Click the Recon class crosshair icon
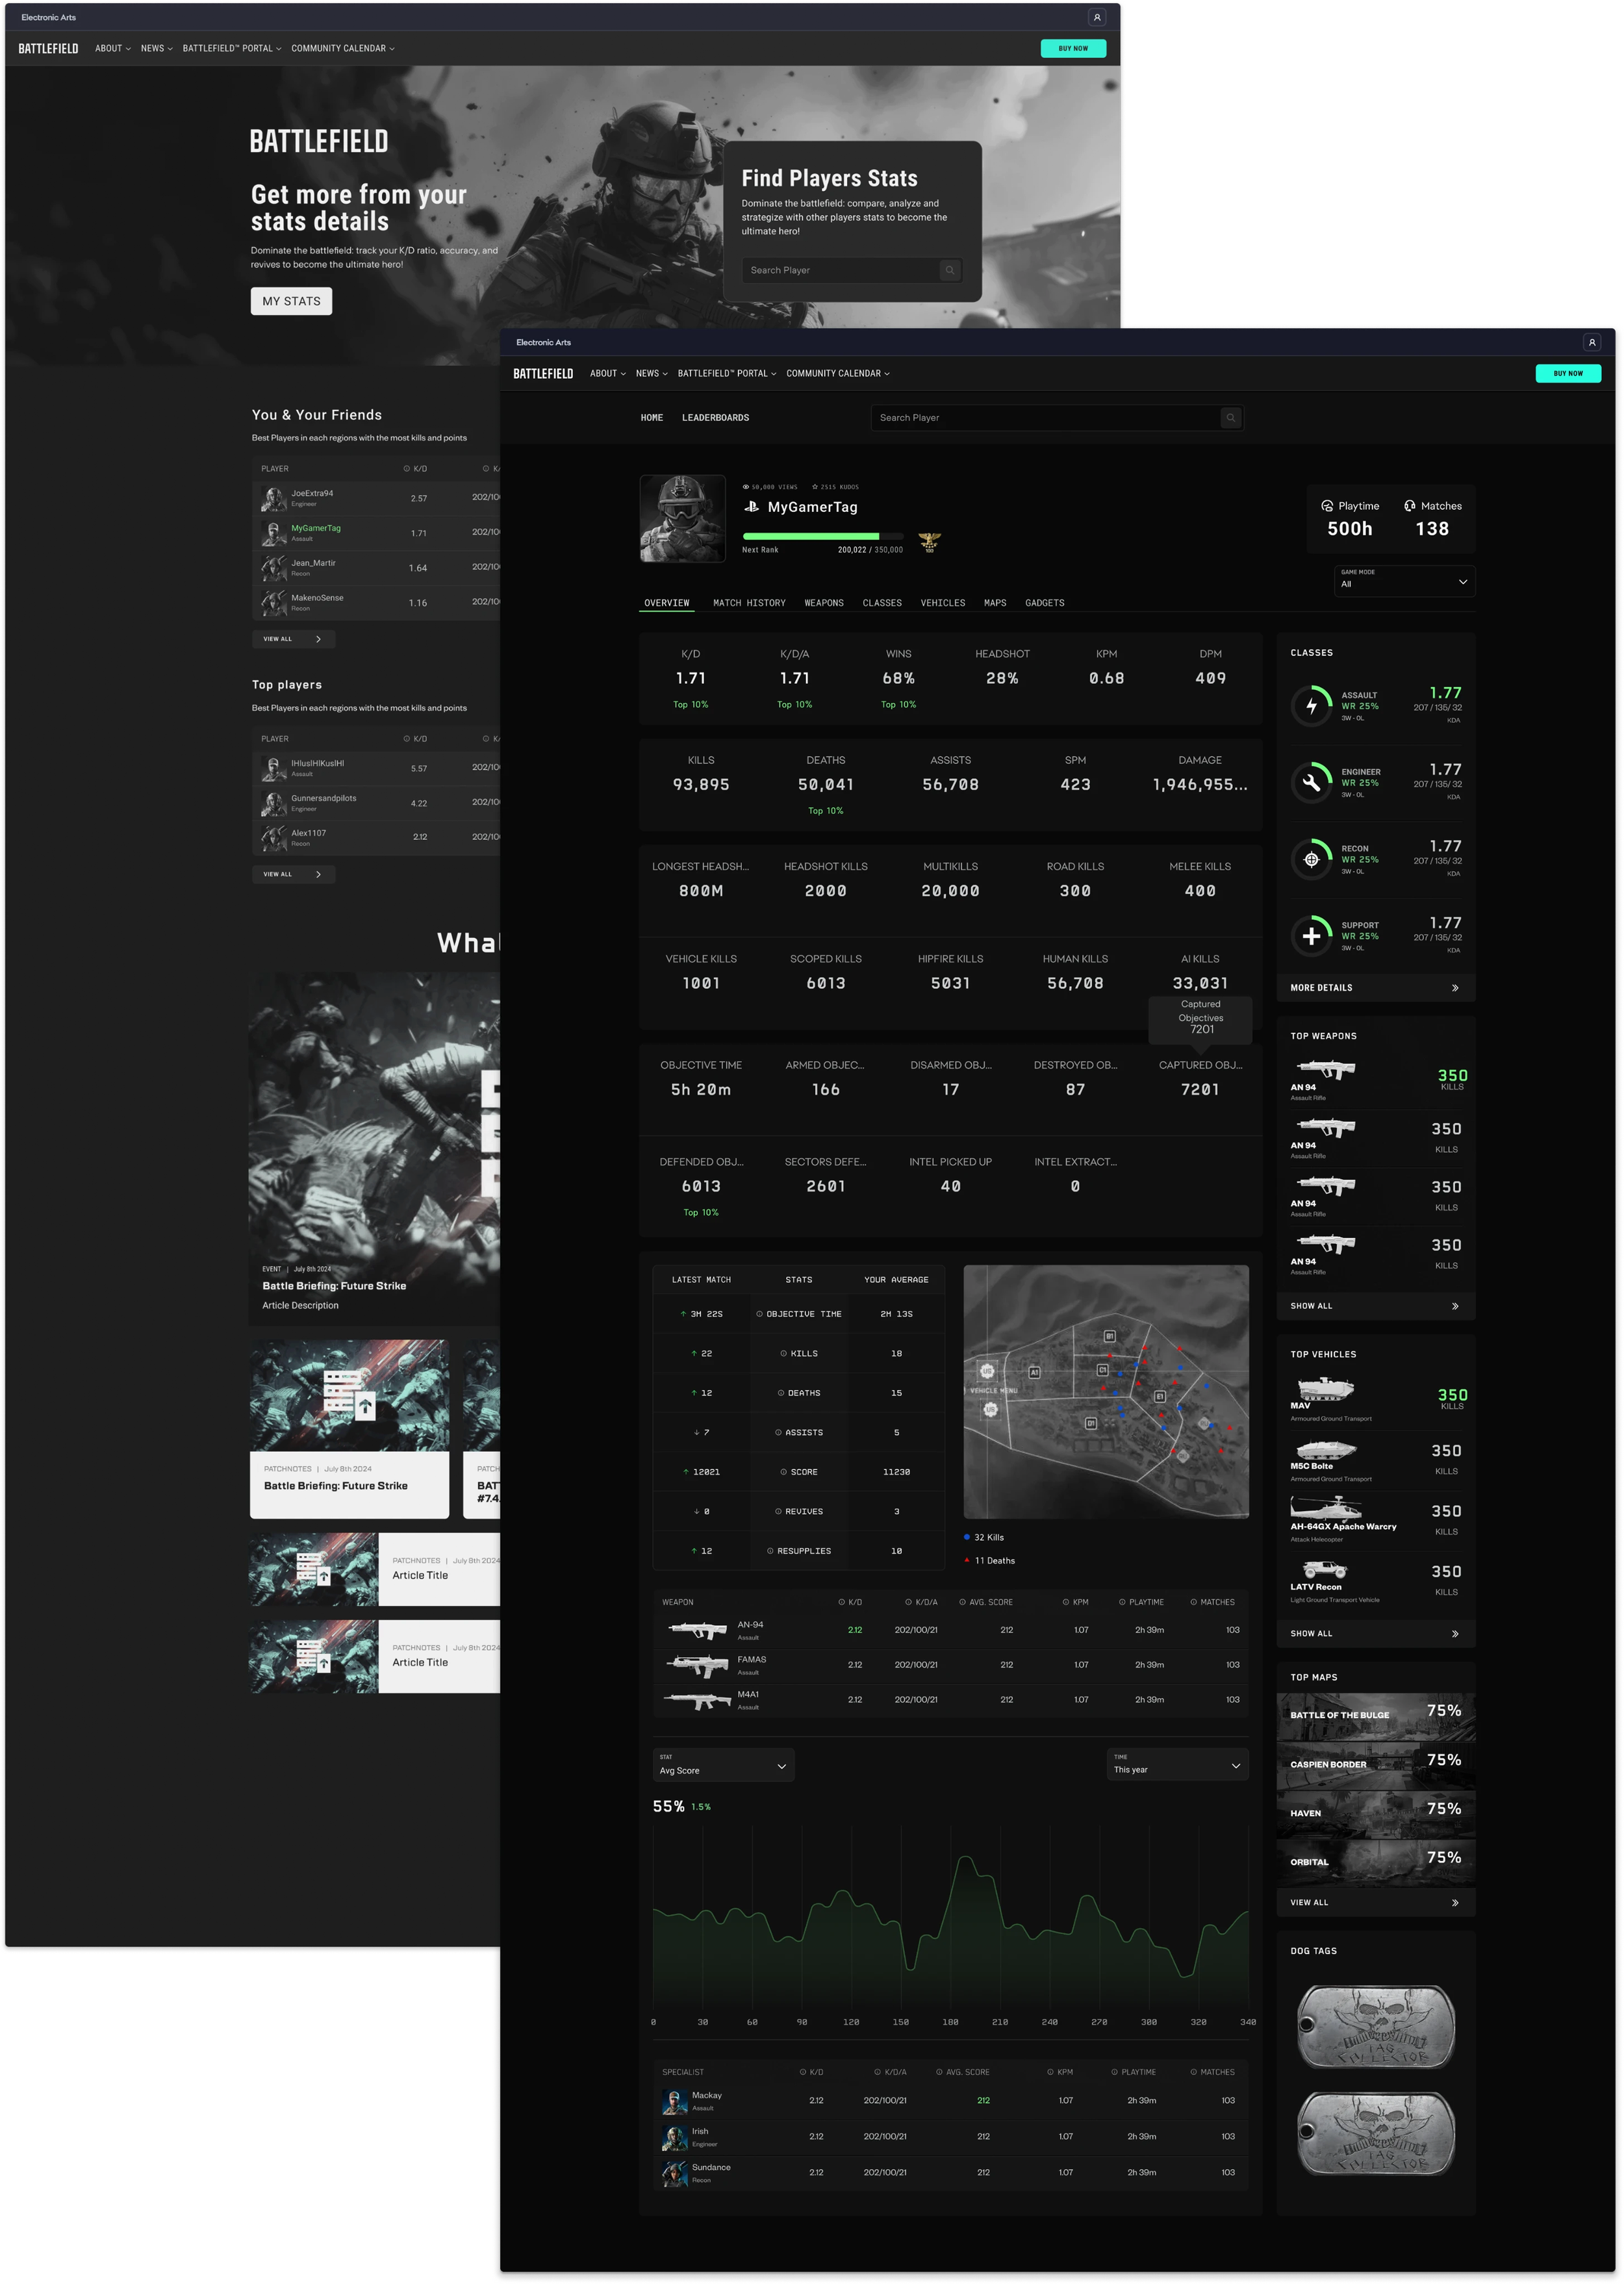 tap(1311, 859)
